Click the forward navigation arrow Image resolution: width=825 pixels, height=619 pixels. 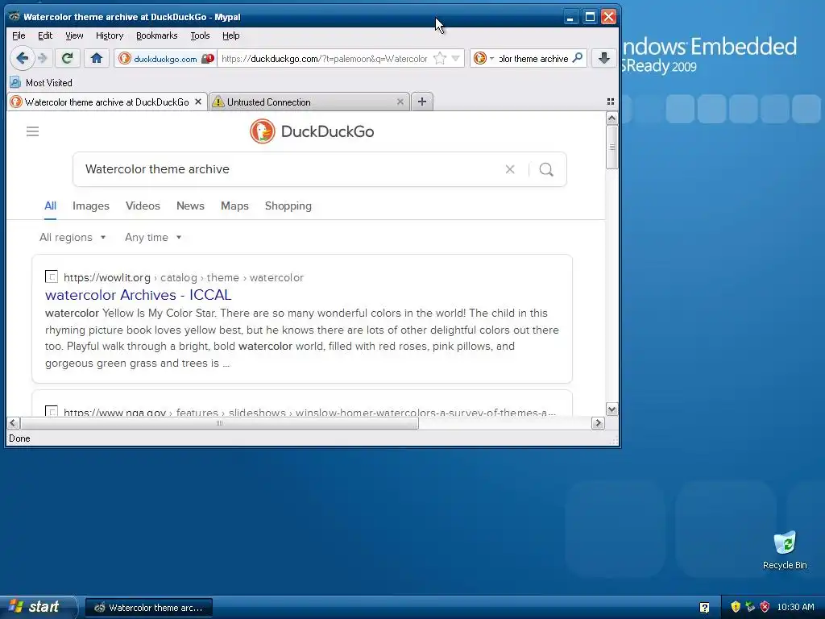(44, 58)
